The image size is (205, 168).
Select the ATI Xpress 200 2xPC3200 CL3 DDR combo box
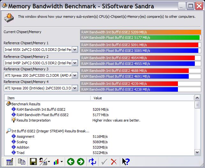41,75
